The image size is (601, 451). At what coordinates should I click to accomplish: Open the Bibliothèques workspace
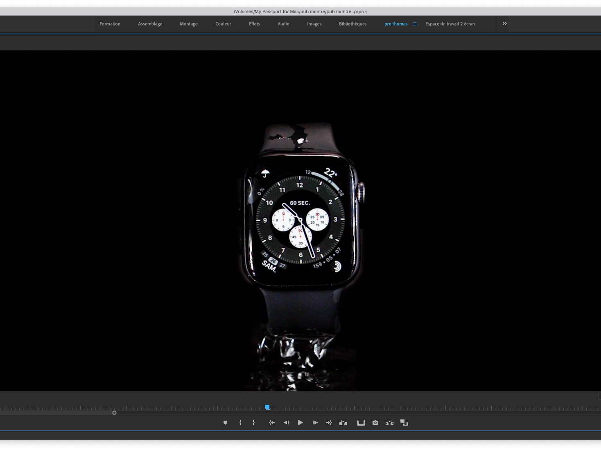[352, 24]
